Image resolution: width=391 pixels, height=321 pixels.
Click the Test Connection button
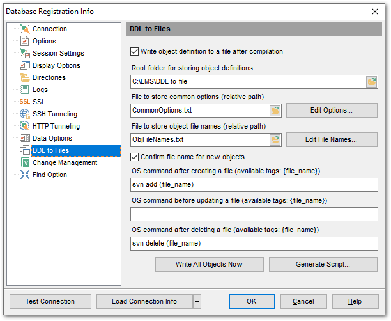pos(50,302)
